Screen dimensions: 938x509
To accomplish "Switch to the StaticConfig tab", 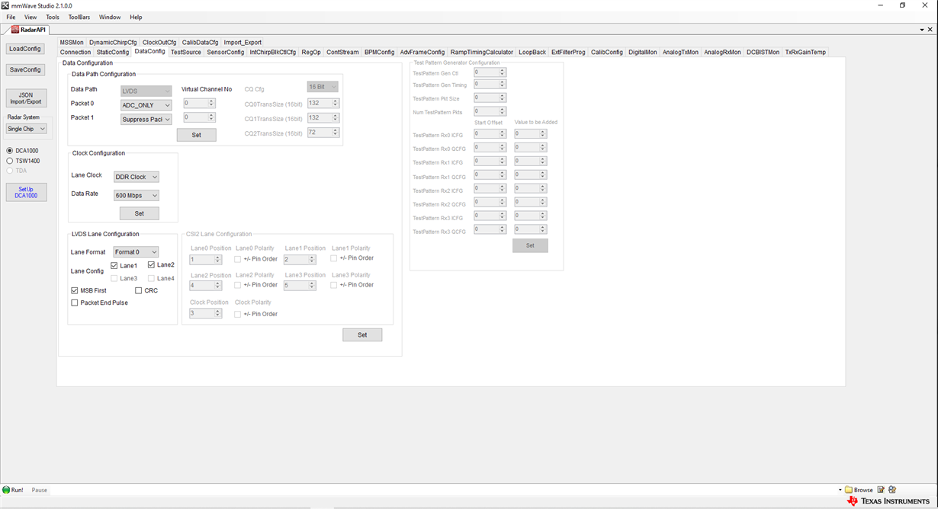I will [x=113, y=53].
